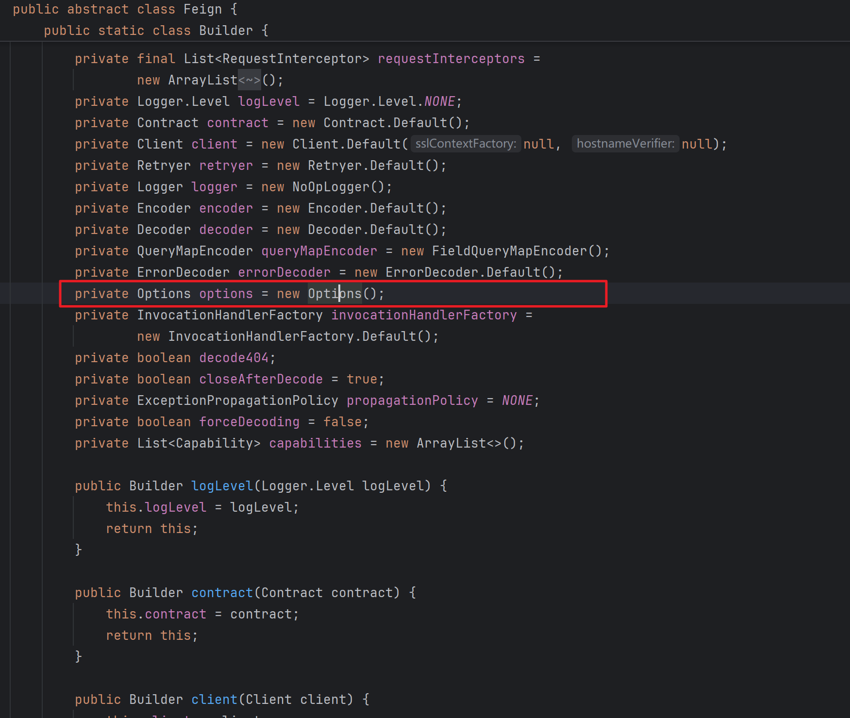Click the closeAfterDecode field
Screen dimensions: 850x718
click(x=261, y=379)
